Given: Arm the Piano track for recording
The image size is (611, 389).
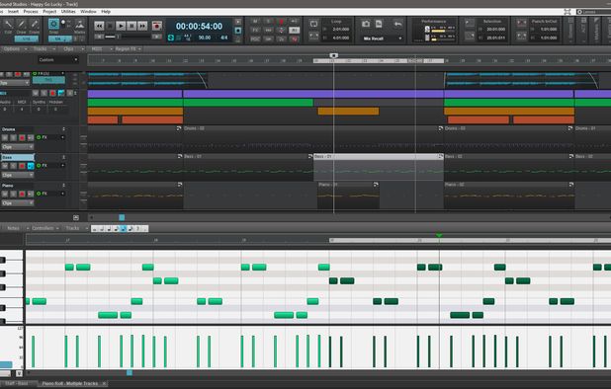Looking at the screenshot, I should (x=22, y=194).
